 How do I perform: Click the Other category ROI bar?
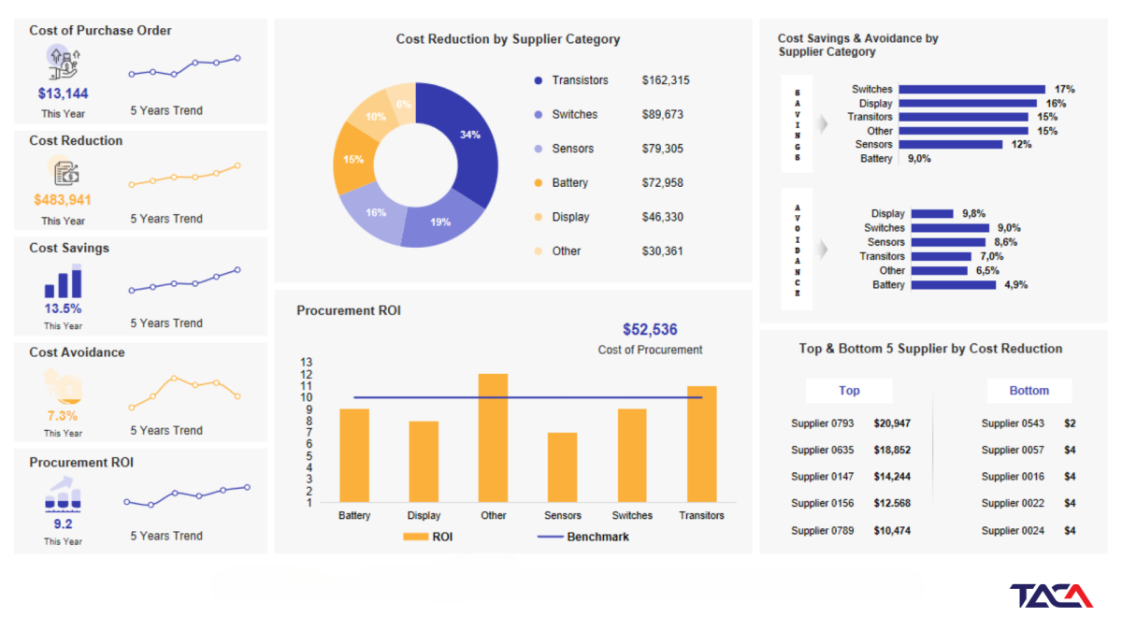(493, 437)
